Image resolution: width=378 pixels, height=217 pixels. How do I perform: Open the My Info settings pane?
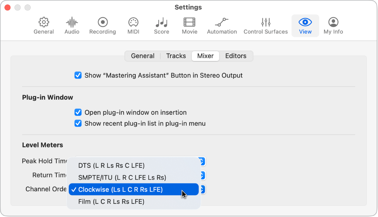tap(333, 25)
